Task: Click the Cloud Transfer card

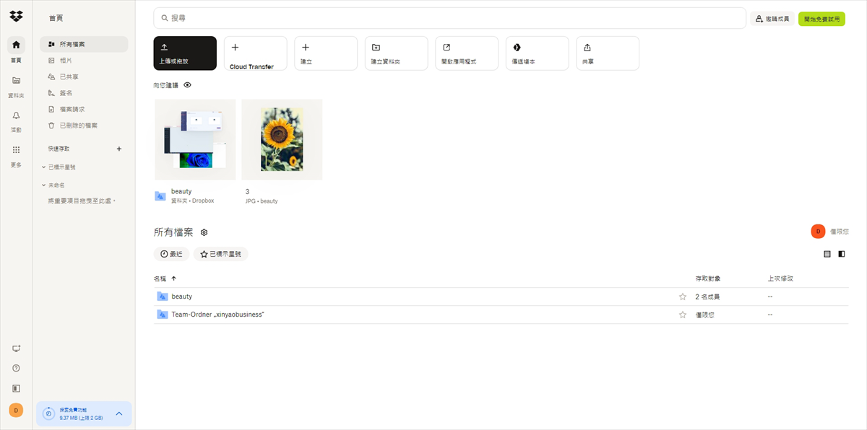Action: [255, 53]
